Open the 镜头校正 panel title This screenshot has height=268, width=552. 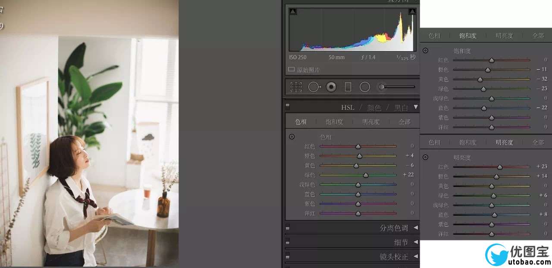tap(394, 257)
